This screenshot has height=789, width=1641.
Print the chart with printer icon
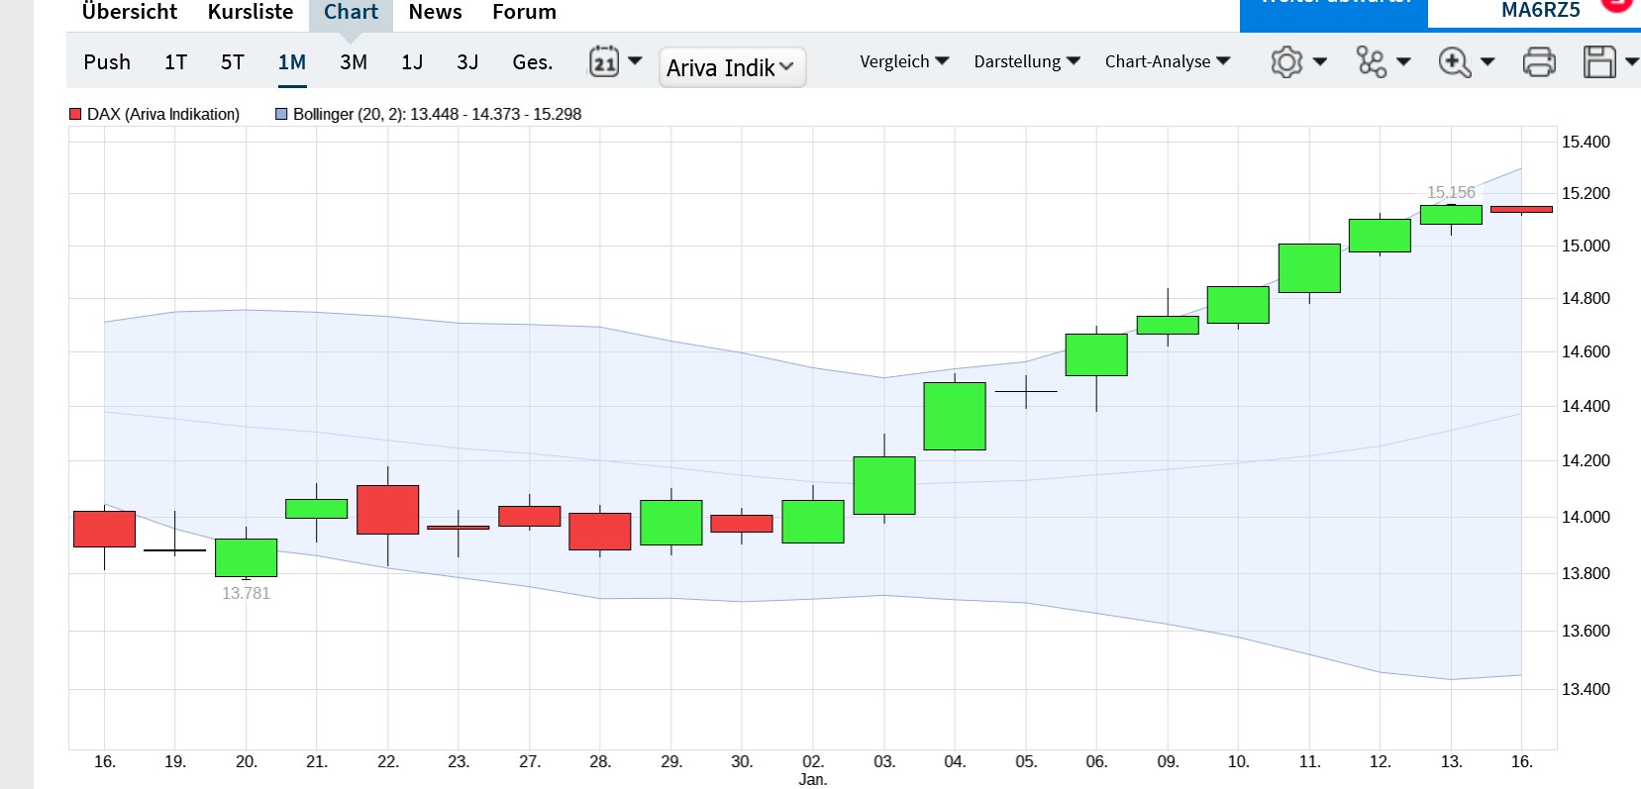(x=1538, y=61)
